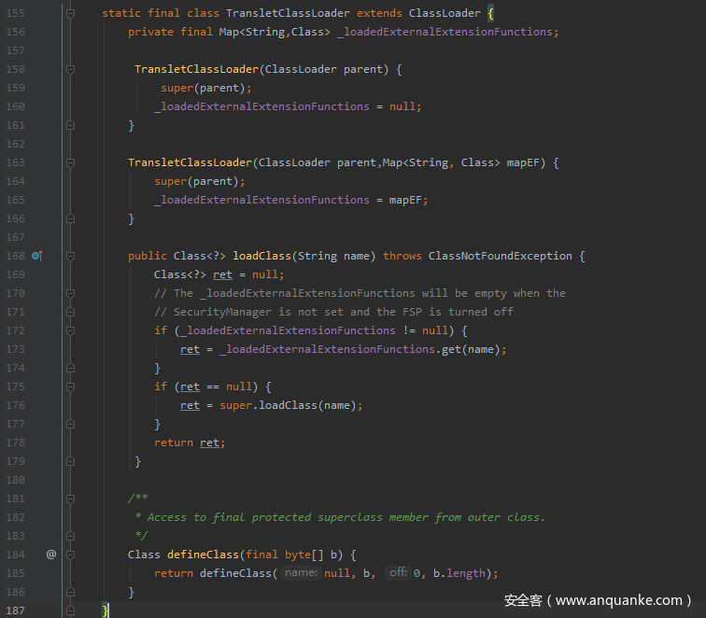Click the 'ret' variable on line 169
706x618 pixels.
point(222,275)
